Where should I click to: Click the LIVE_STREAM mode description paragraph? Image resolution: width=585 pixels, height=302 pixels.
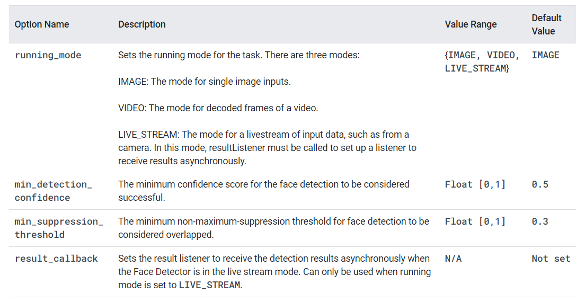pos(267,148)
